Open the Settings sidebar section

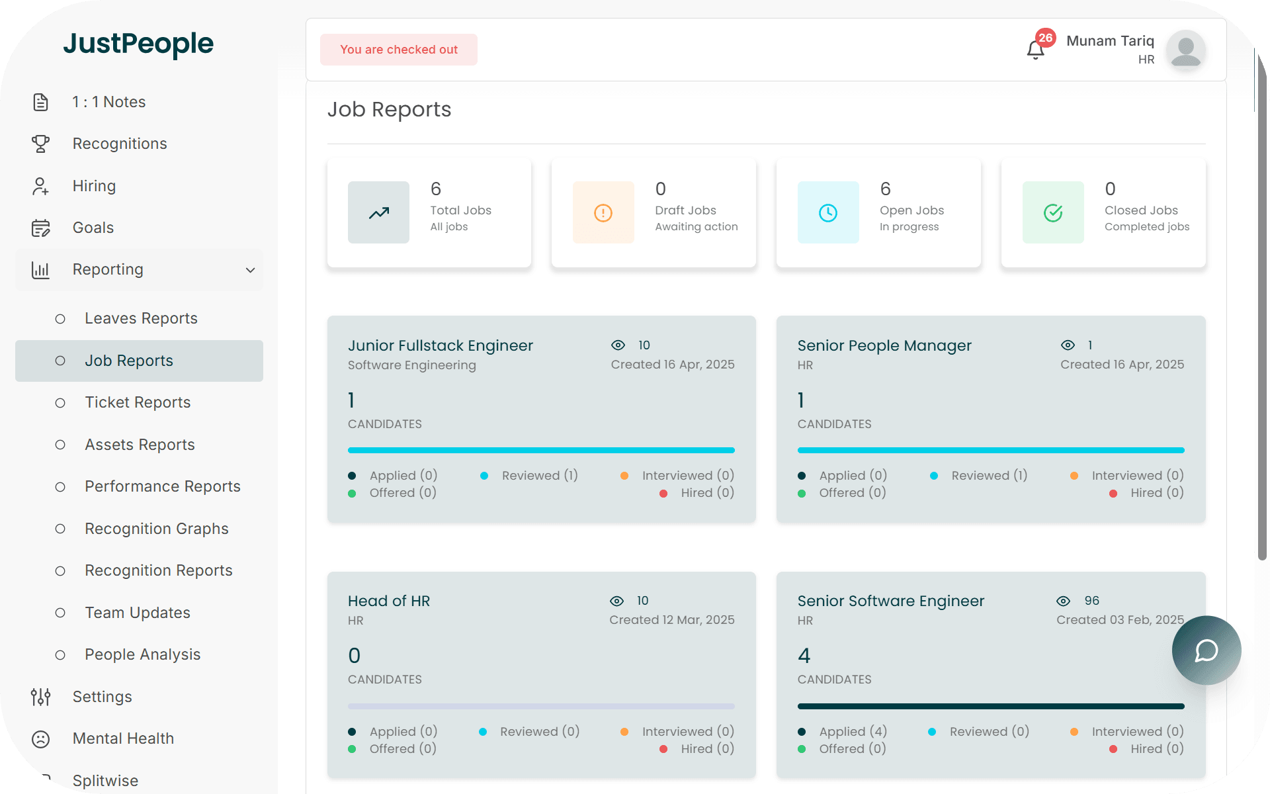click(102, 697)
